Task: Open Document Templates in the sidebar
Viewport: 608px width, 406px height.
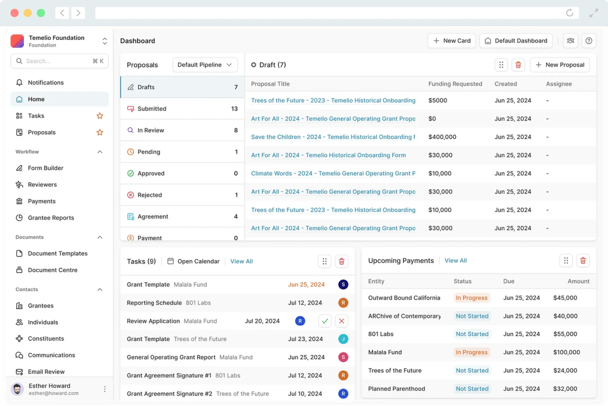Action: point(59,253)
